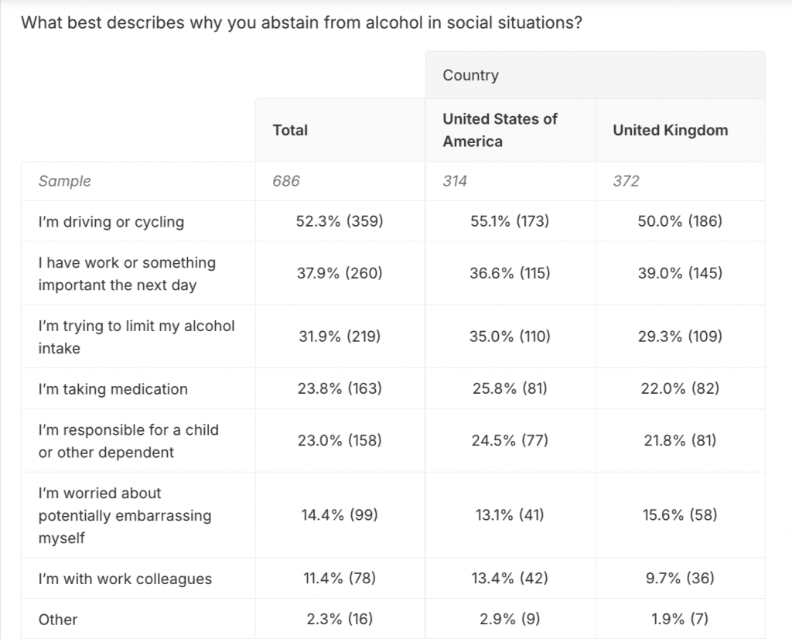Click the 14.4% (99) embarrassing myself total

[x=340, y=515]
